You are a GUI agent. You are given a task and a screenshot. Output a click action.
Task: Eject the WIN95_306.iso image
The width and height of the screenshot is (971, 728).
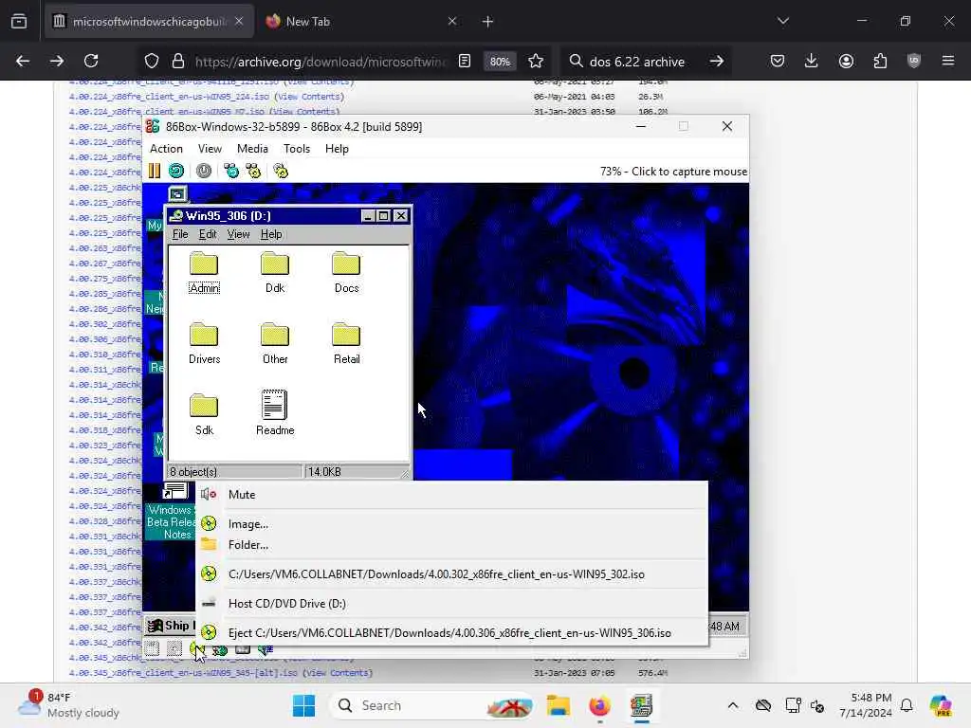click(x=452, y=632)
